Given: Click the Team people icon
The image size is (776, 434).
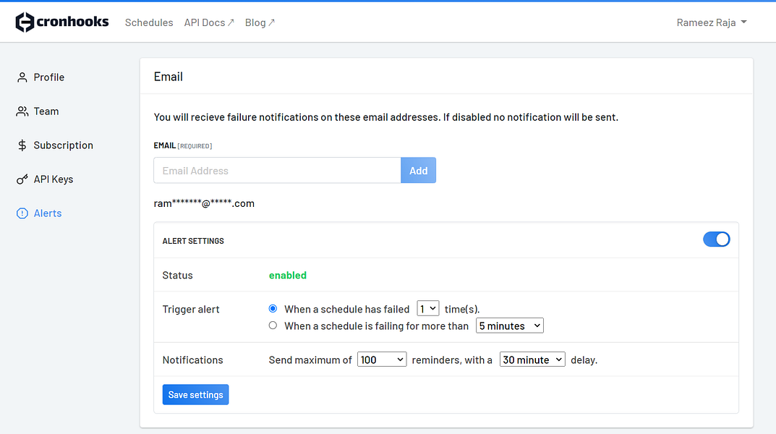Looking at the screenshot, I should (22, 111).
